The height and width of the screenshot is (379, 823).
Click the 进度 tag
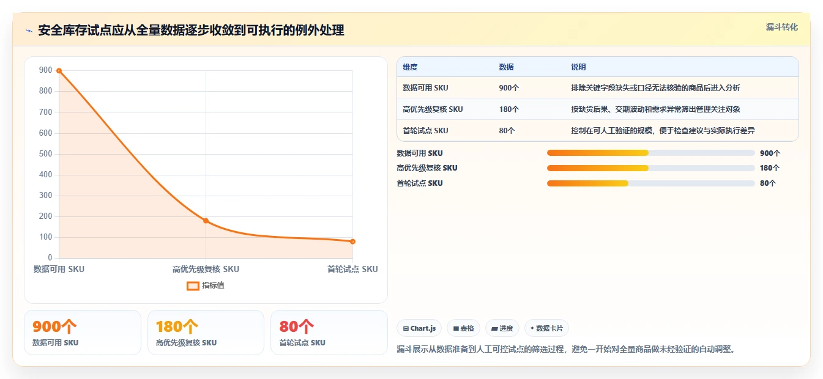click(502, 328)
